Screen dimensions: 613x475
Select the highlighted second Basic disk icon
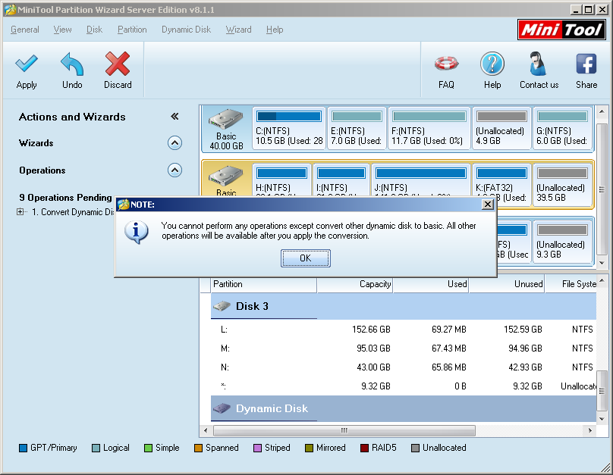(x=226, y=177)
